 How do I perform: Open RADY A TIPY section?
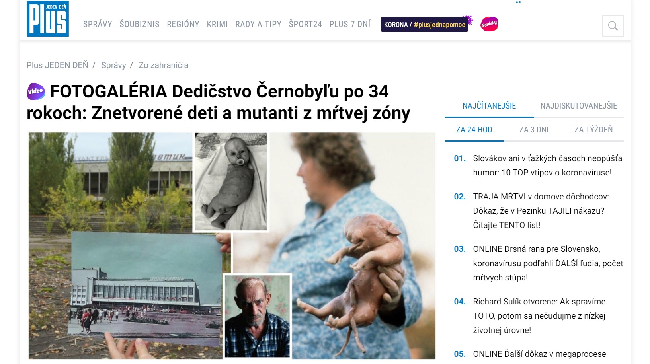pyautogui.click(x=258, y=24)
